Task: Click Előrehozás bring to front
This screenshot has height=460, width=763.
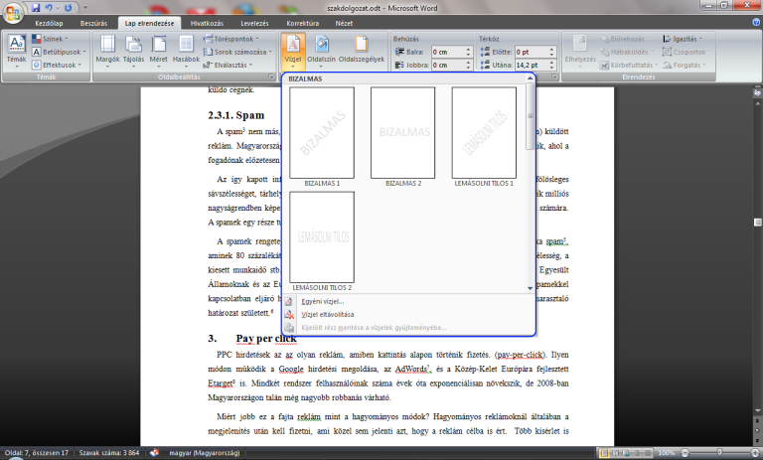Action: [x=625, y=39]
